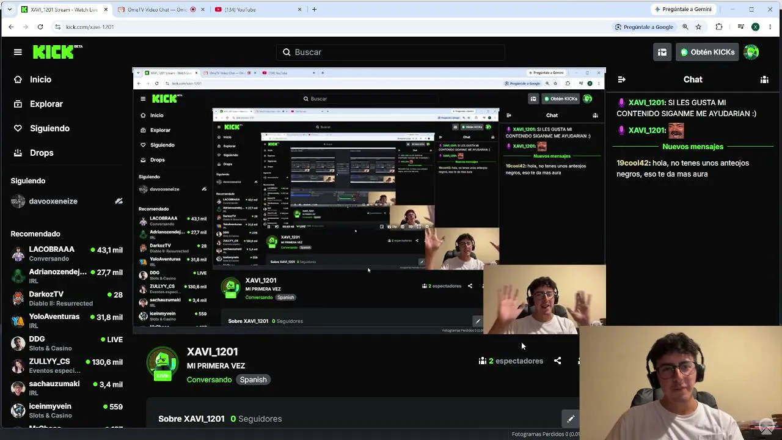This screenshot has width=782, height=440.
Task: Expand the tab search dropdown arrow
Action: pos(9,9)
